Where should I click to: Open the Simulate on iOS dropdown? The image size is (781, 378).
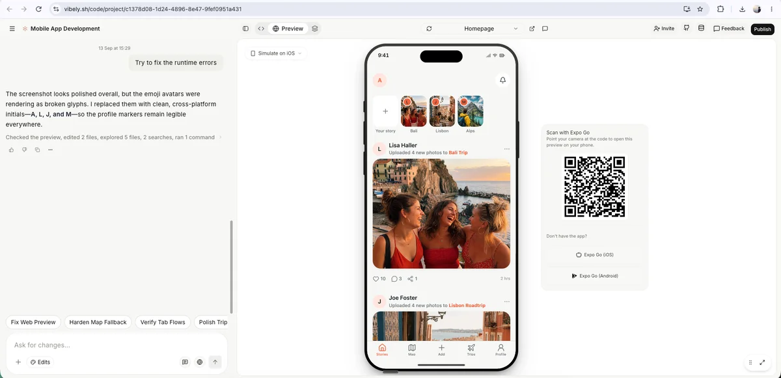[x=277, y=53]
